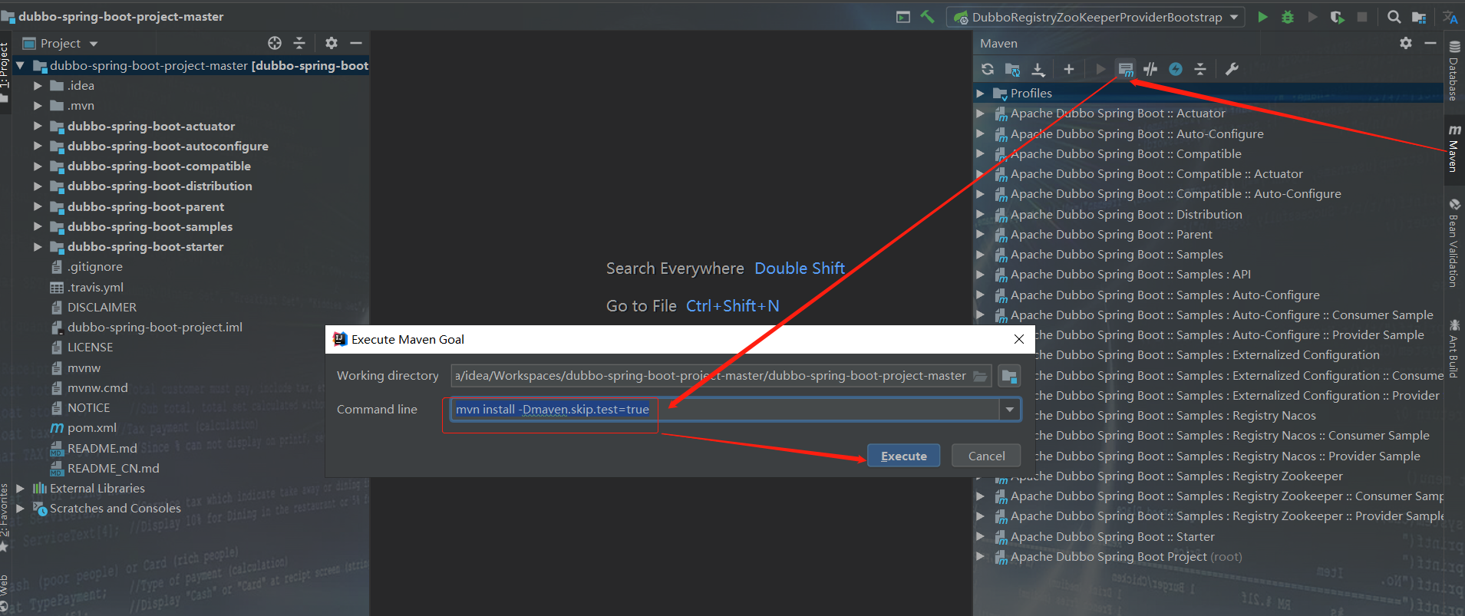This screenshot has height=616, width=1465.
Task: Expand the Profiles node in Maven
Action: [x=980, y=93]
